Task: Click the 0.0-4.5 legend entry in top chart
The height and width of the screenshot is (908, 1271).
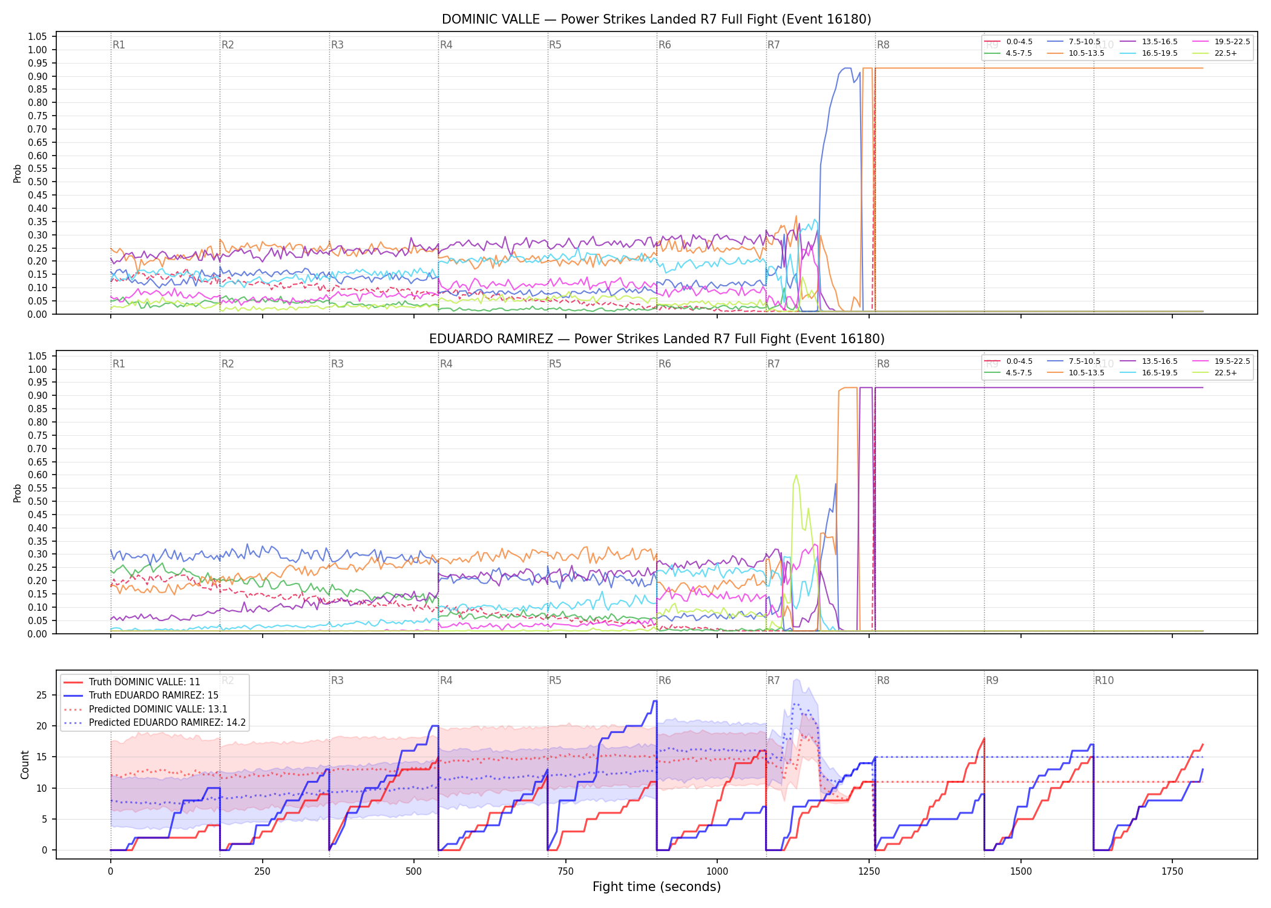Action: click(x=1008, y=42)
